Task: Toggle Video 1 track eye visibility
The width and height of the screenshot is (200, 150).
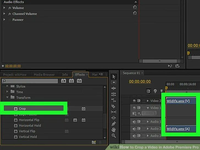Action: [x=134, y=108]
